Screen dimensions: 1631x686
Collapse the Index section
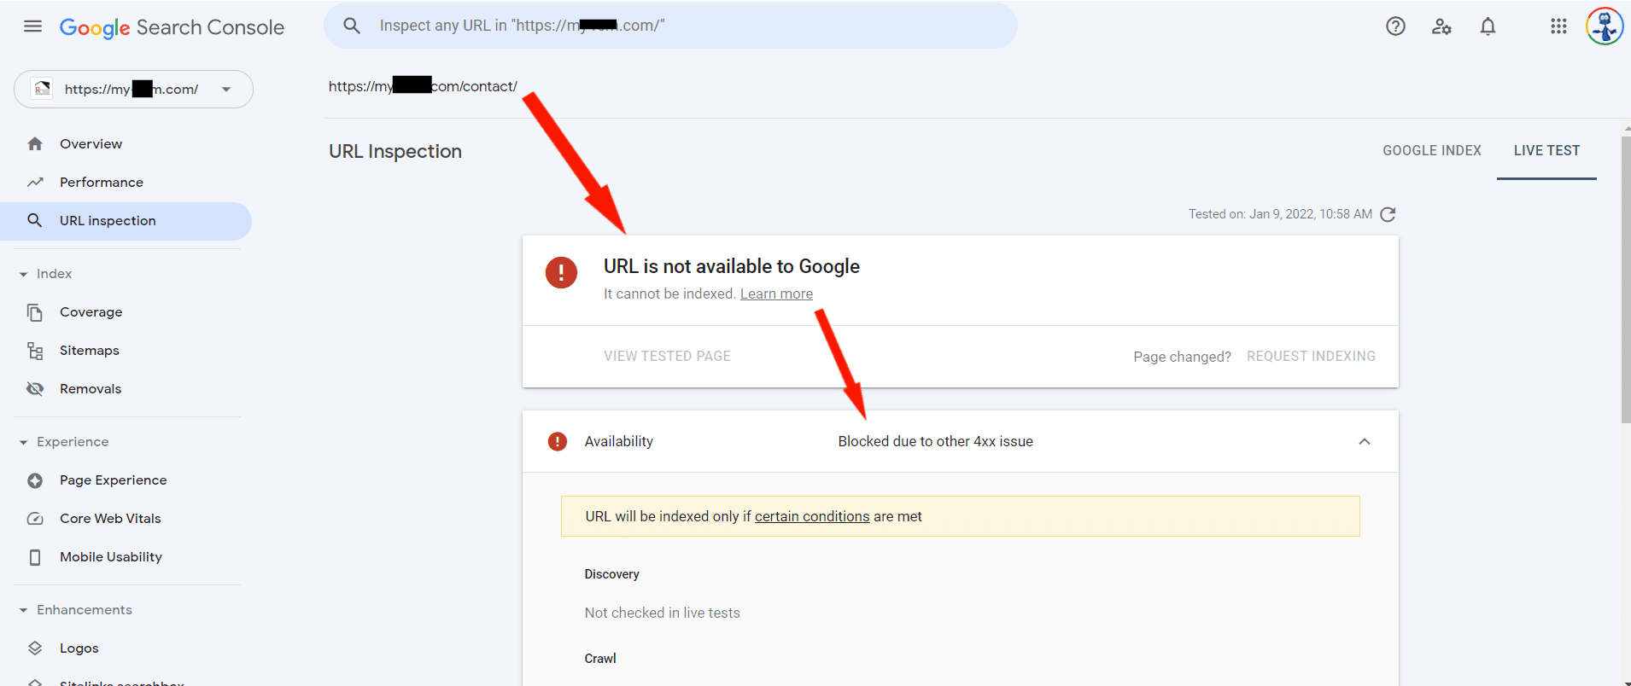pos(23,275)
